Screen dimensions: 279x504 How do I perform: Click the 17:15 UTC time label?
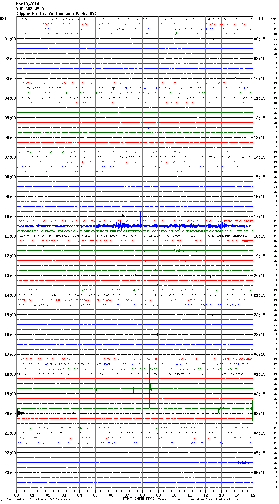[x=260, y=217]
